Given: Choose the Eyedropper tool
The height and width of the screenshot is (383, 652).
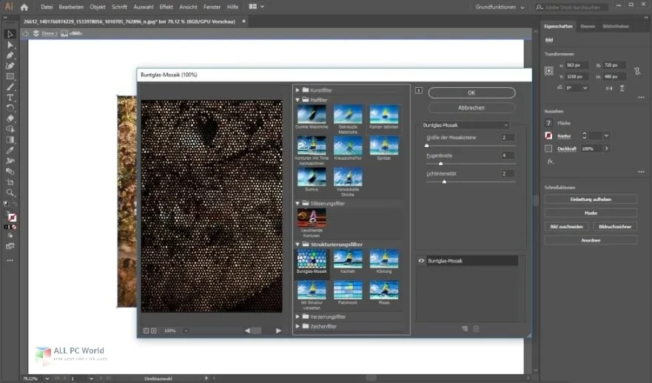Looking at the screenshot, I should (10, 150).
